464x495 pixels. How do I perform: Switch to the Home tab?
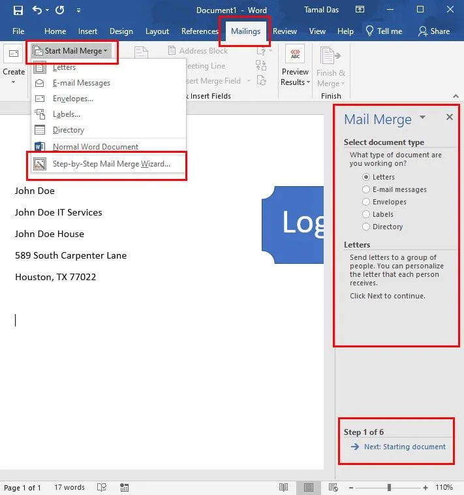click(55, 31)
